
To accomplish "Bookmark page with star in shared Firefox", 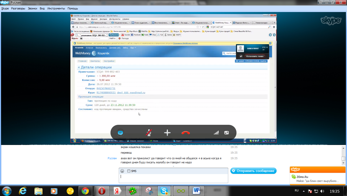I will (x=197, y=27).
